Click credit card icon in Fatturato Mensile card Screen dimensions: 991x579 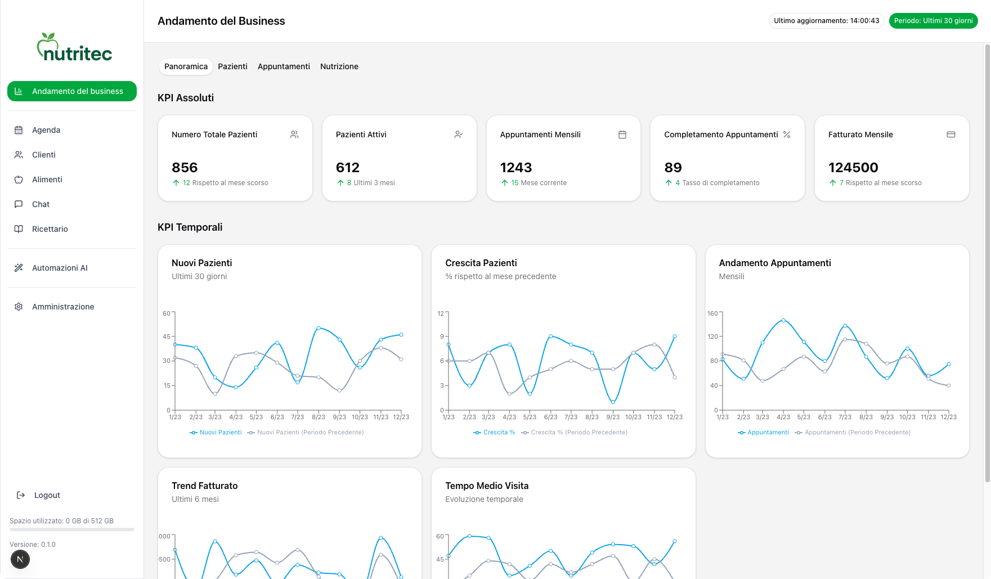point(951,134)
